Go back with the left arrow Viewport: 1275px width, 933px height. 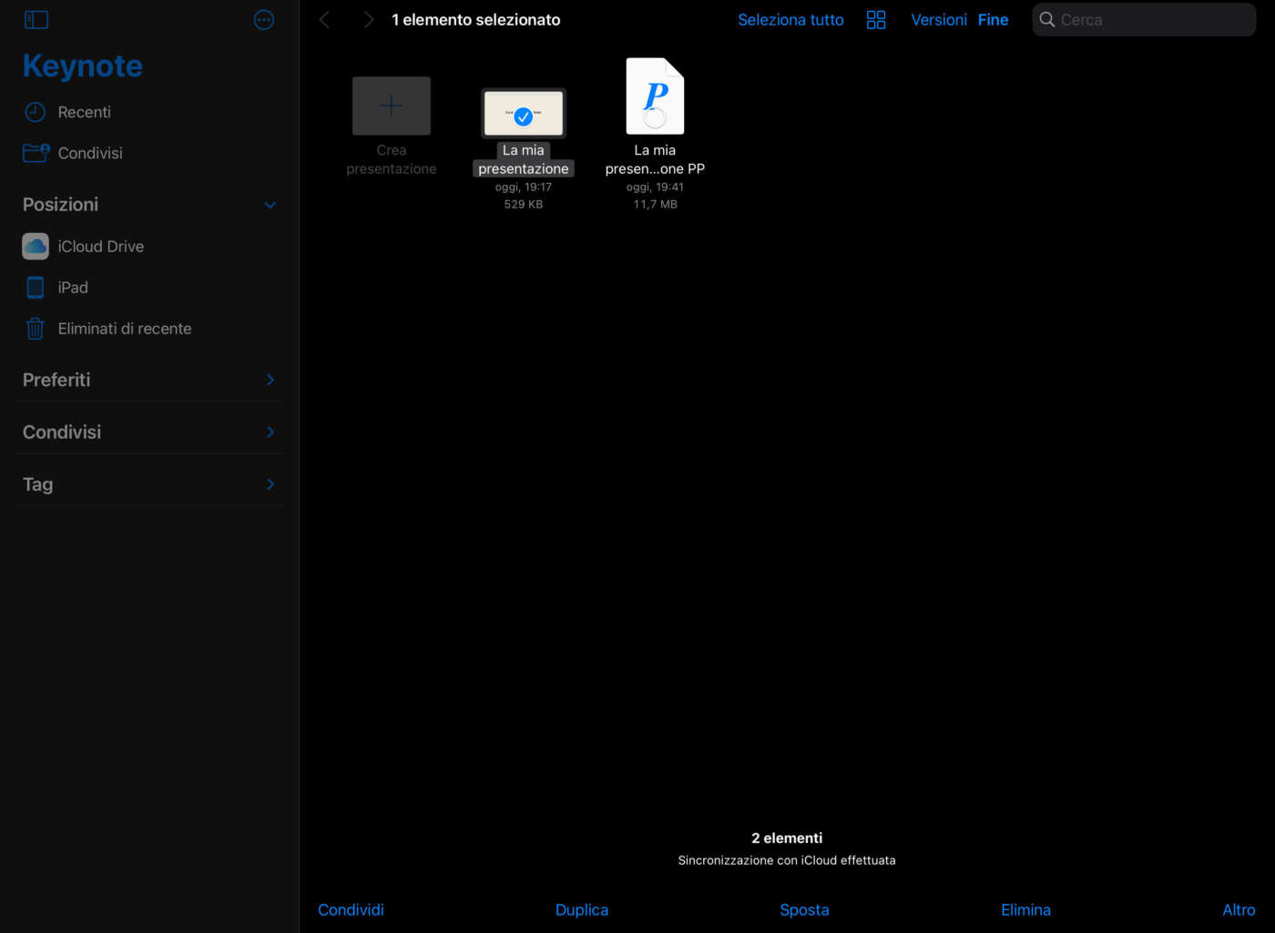coord(324,19)
